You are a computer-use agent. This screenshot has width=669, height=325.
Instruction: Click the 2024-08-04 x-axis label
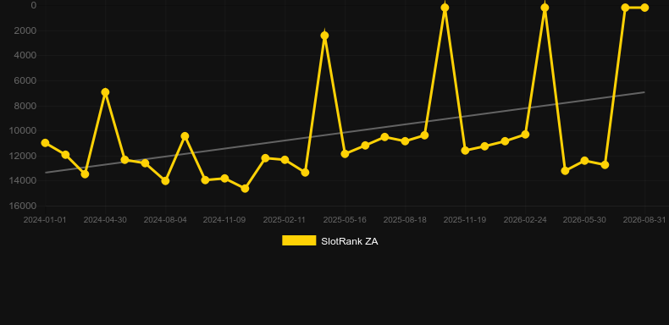click(x=165, y=220)
